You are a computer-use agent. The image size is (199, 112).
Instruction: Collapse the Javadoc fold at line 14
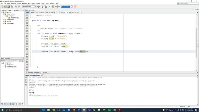(30, 26)
